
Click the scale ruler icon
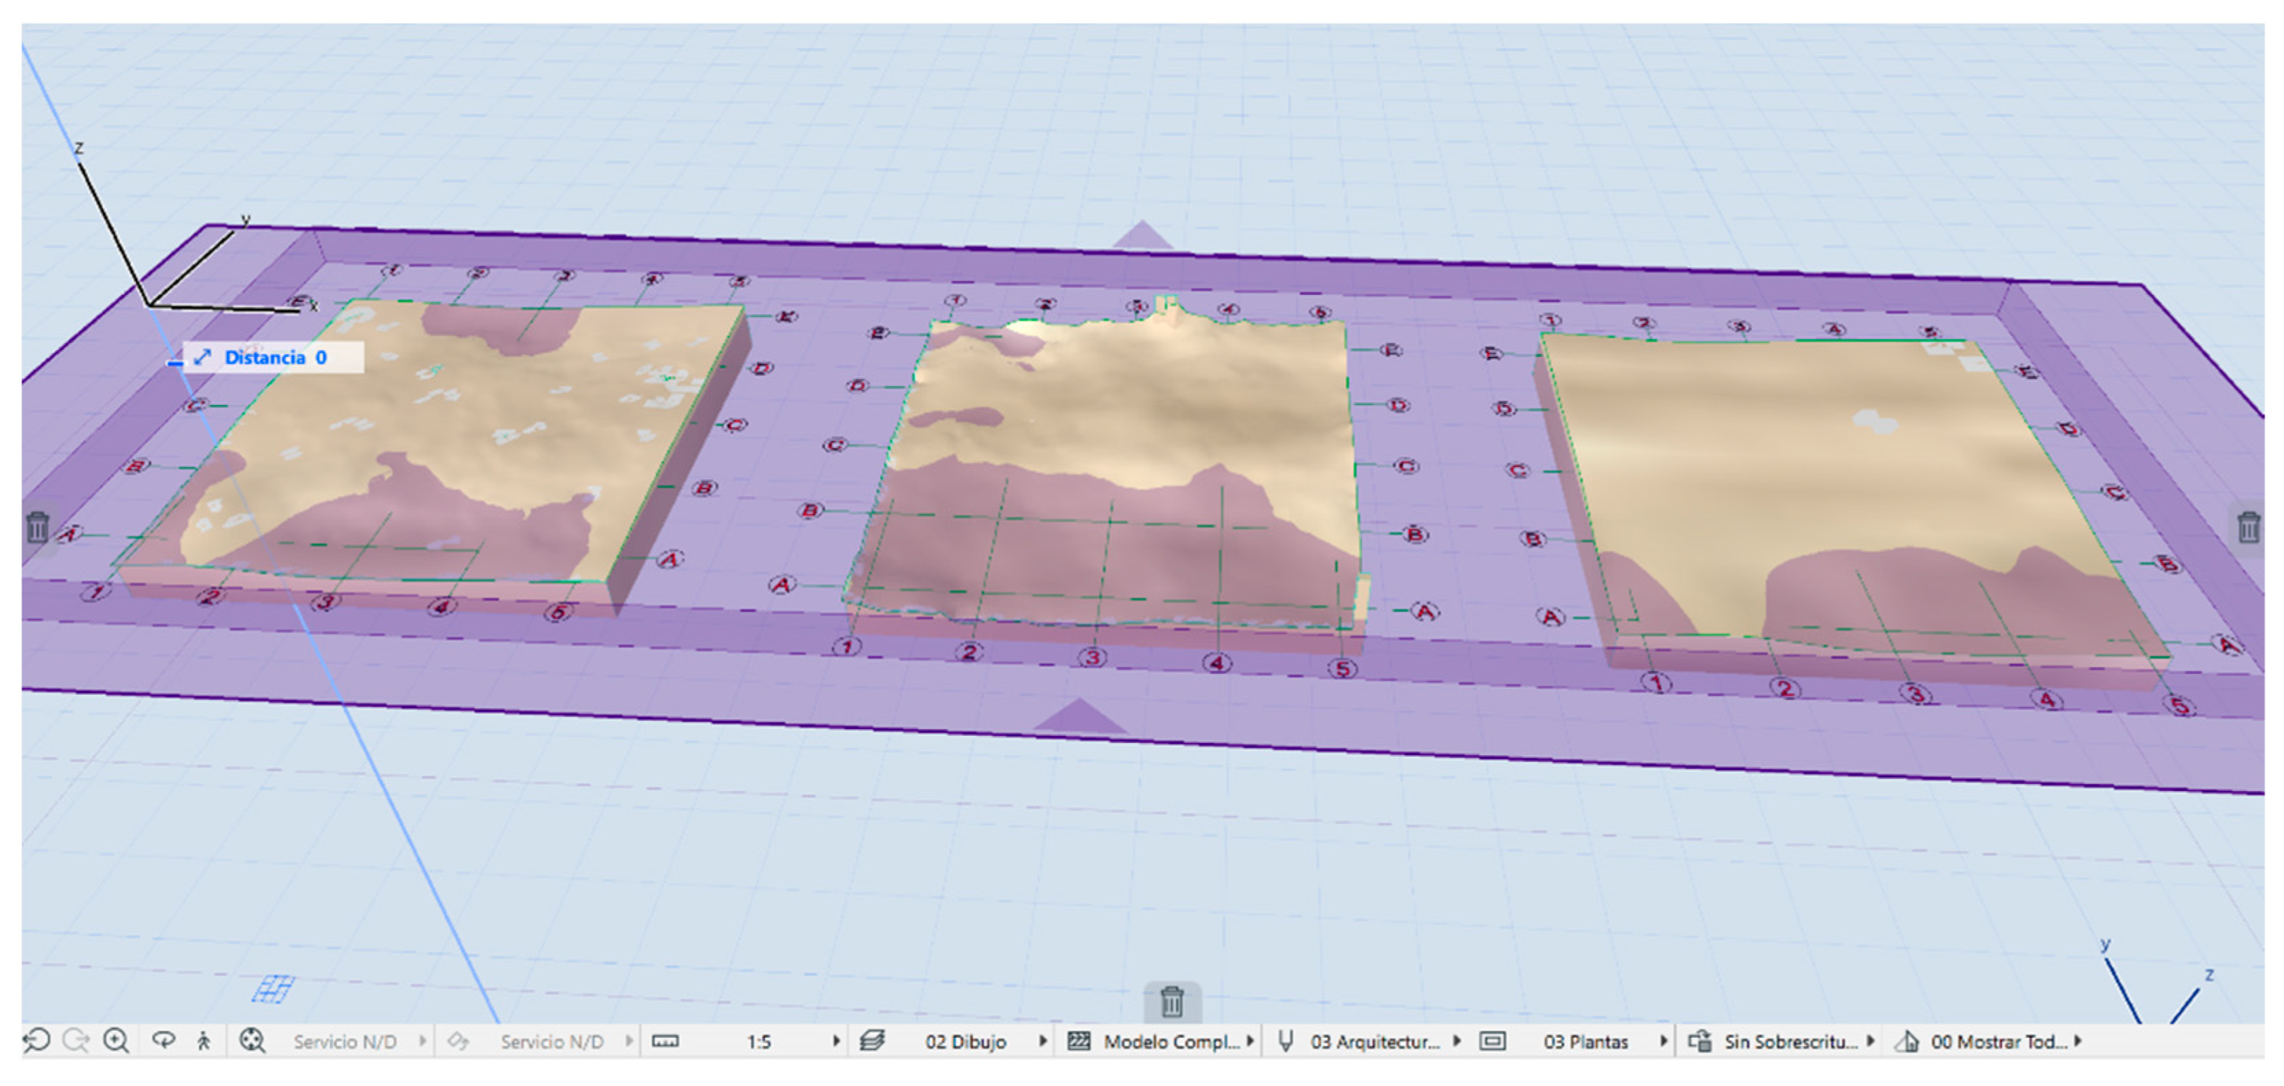(x=665, y=1041)
